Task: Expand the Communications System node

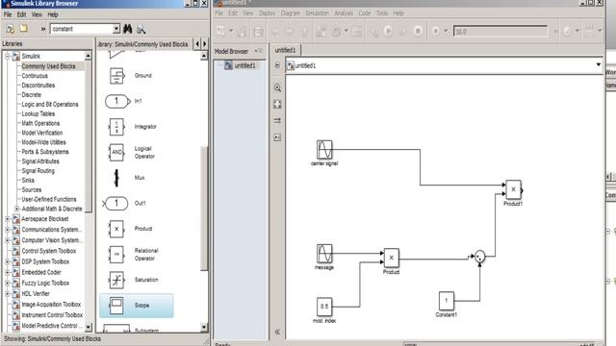Action: pos(7,230)
